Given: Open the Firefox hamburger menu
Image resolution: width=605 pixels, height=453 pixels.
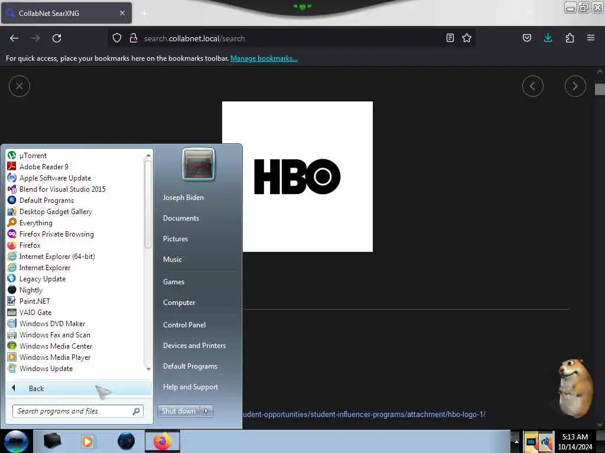Looking at the screenshot, I should coord(591,38).
